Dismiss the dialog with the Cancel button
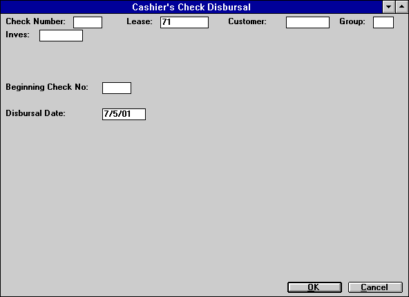The image size is (409, 297). [375, 287]
